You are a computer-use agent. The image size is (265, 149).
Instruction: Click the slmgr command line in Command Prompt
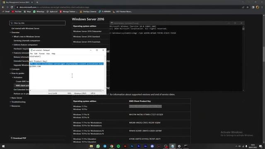pos(143,33)
